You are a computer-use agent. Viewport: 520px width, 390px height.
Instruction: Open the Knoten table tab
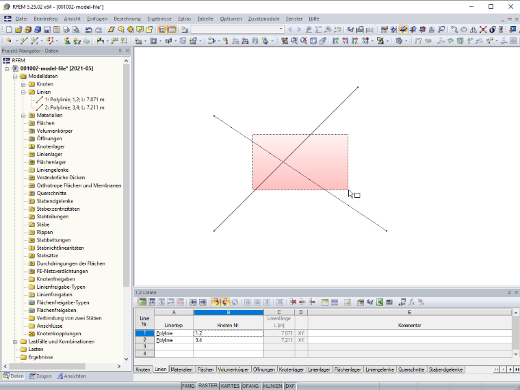coord(143,369)
